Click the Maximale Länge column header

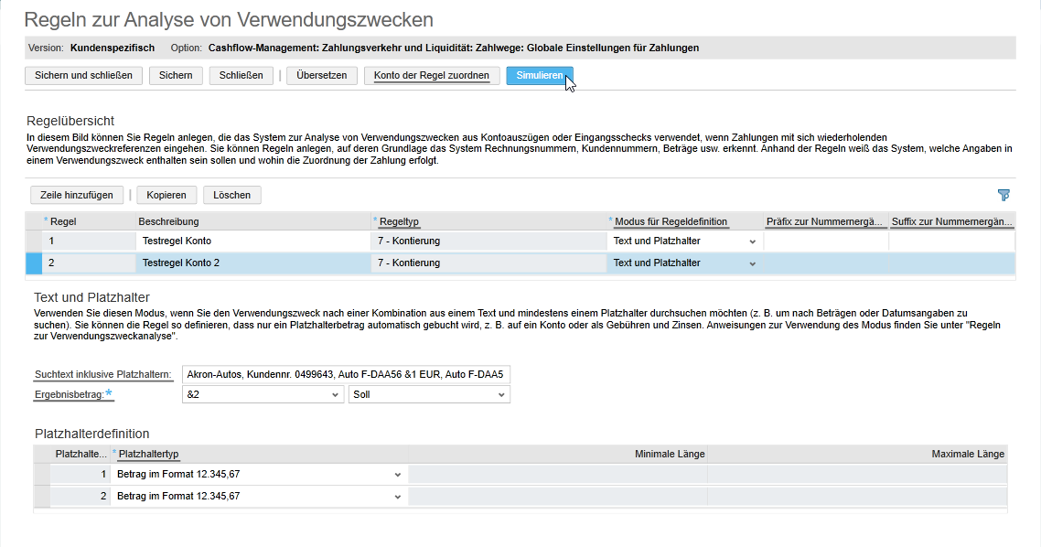pos(967,454)
